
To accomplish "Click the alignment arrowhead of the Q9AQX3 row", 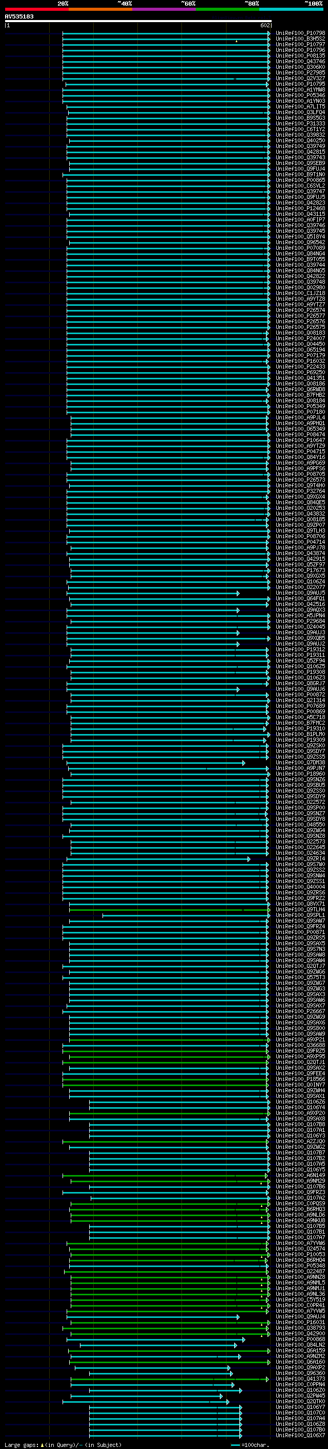I will (238, 610).
